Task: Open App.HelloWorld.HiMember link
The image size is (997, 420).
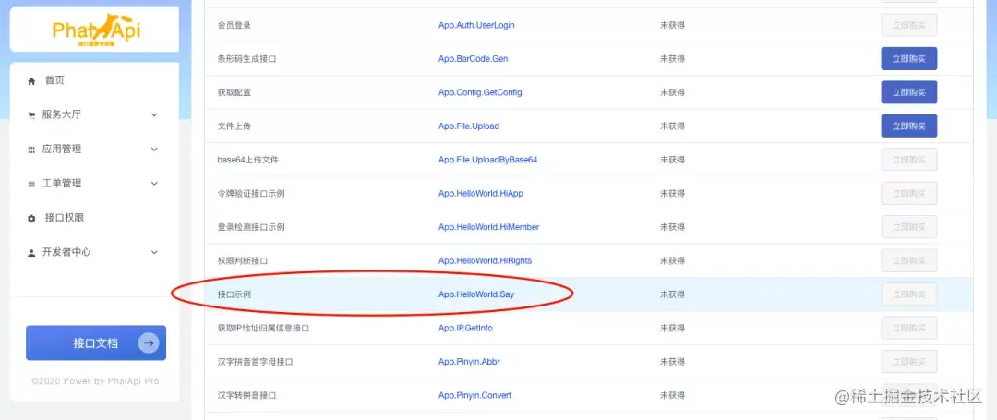Action: click(x=488, y=227)
